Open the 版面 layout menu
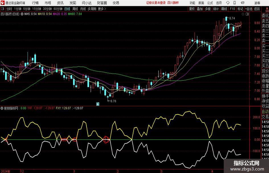 pos(201,3)
